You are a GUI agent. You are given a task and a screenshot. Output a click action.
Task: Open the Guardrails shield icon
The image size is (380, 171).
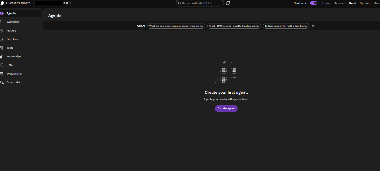(2, 82)
